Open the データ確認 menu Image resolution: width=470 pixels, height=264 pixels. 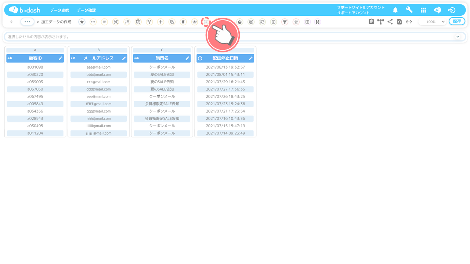click(x=86, y=10)
